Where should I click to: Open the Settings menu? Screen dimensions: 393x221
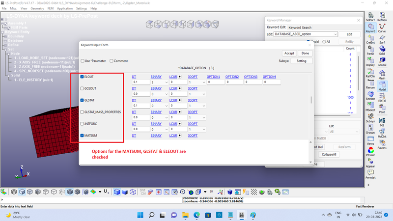(x=82, y=8)
